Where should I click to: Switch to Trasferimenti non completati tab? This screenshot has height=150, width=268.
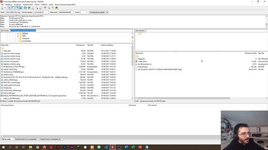tap(26, 139)
